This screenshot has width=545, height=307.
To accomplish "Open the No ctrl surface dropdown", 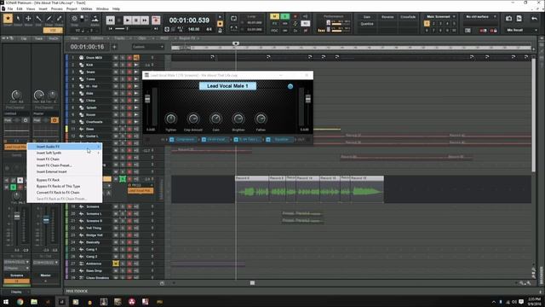I will tap(480, 17).
